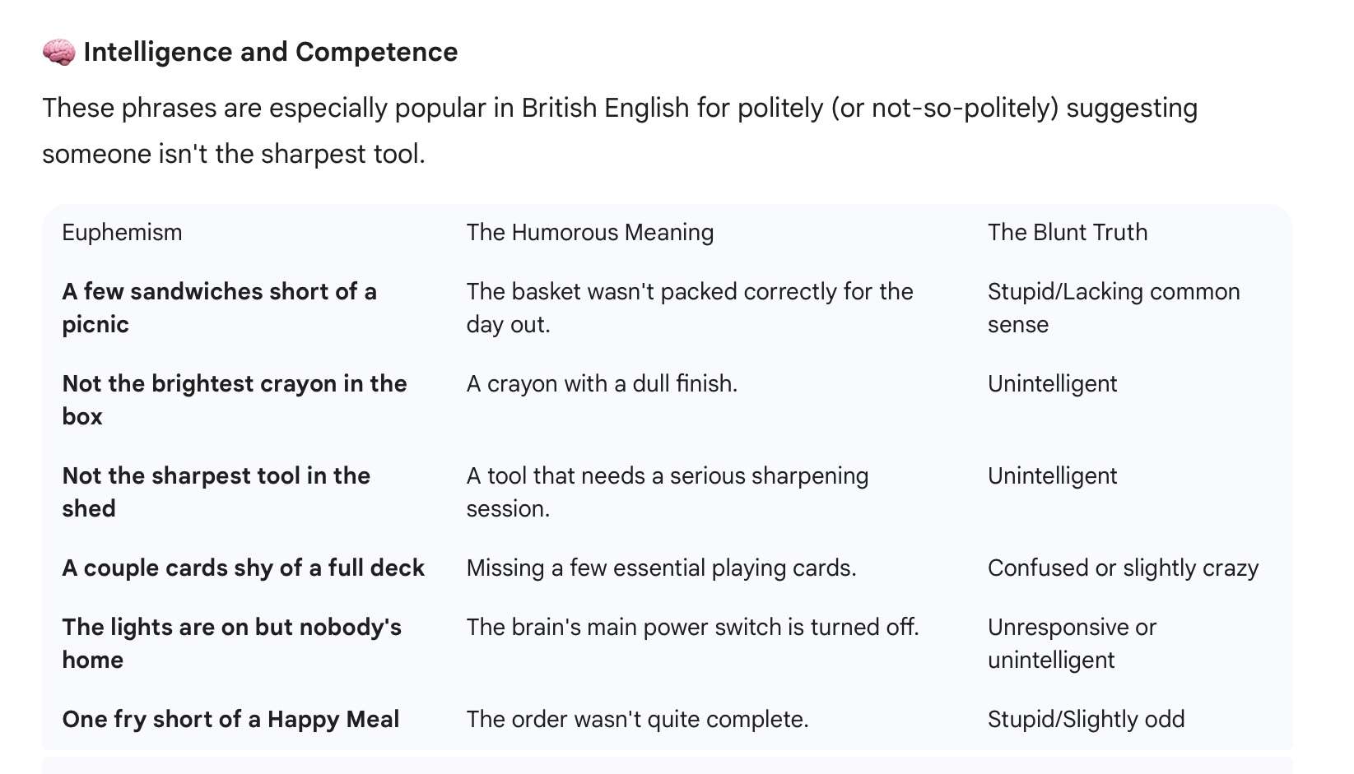Click the "Euphemism" column header
The height and width of the screenshot is (774, 1354).
[x=122, y=233]
